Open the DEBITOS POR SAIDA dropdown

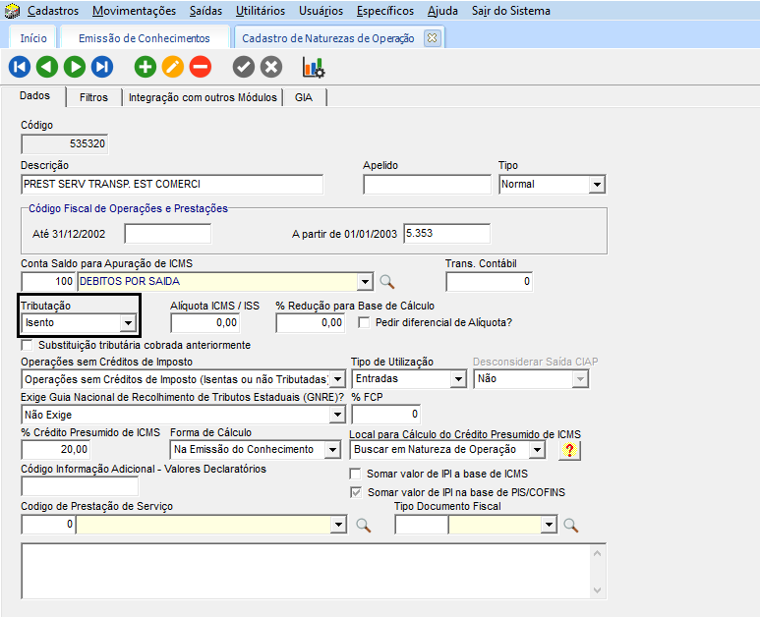pos(365,281)
